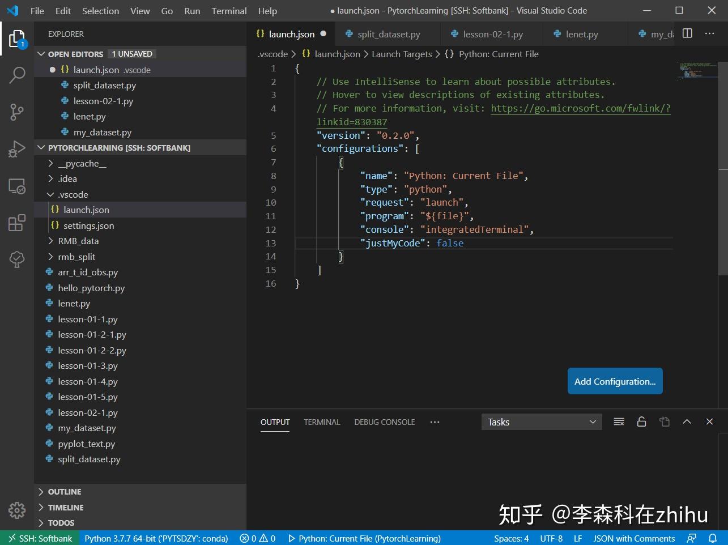This screenshot has width=728, height=545.
Task: Toggle auto-scroll lock in Output panel
Action: [x=641, y=421]
